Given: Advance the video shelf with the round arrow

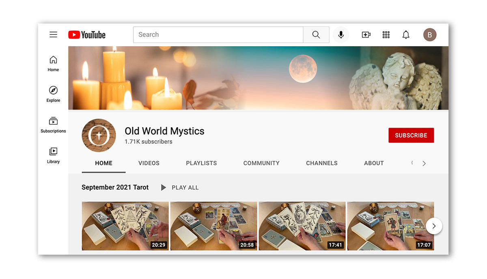Looking at the screenshot, I should coord(434,226).
